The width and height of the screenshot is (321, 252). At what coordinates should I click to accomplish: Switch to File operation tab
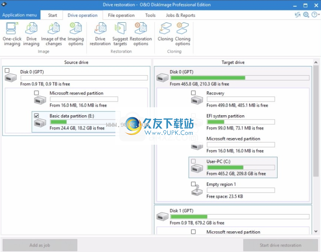[121, 15]
